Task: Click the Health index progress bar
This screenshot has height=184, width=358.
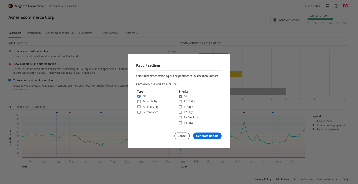Action: (320, 19)
